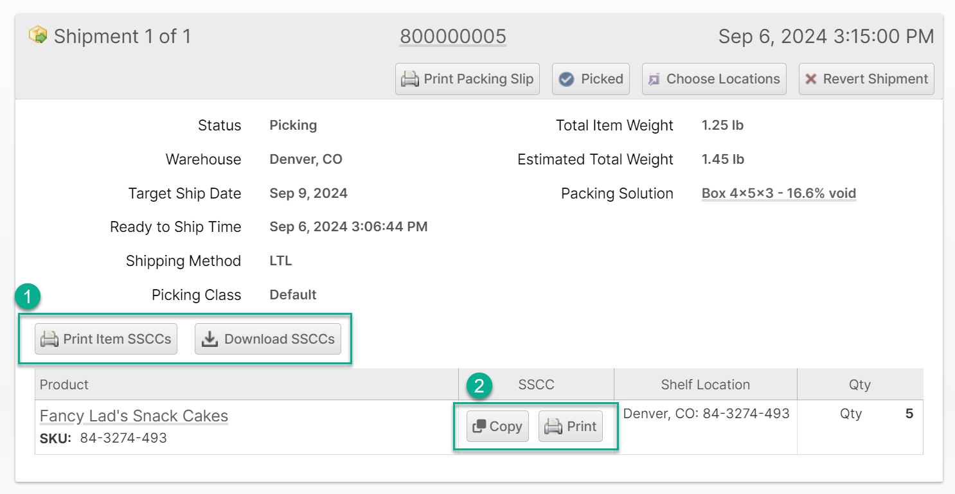Click the Choose Locations icon button
Image resolution: width=955 pixels, height=494 pixels.
click(654, 79)
